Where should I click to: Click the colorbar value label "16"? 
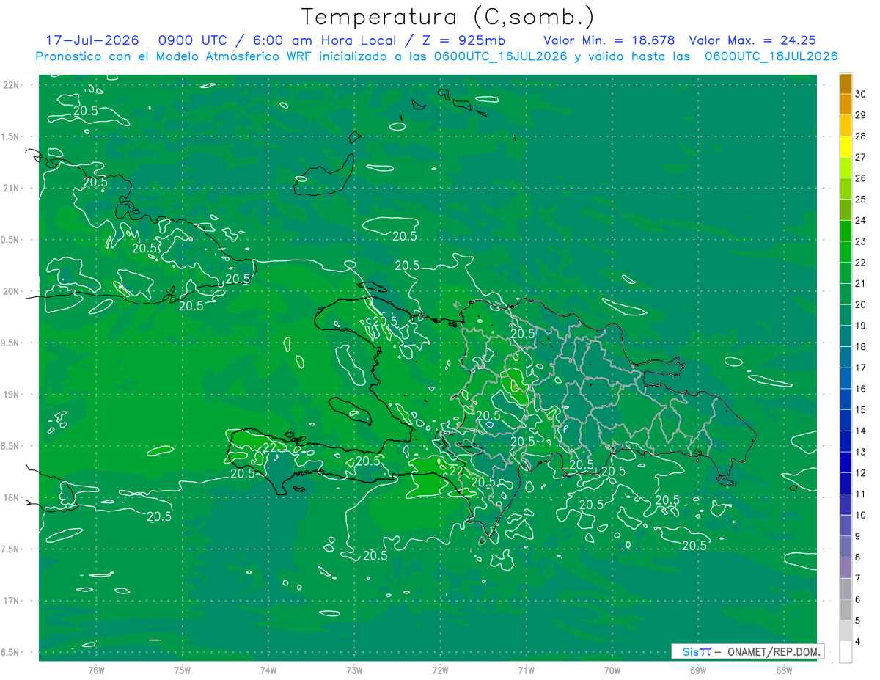click(x=860, y=389)
